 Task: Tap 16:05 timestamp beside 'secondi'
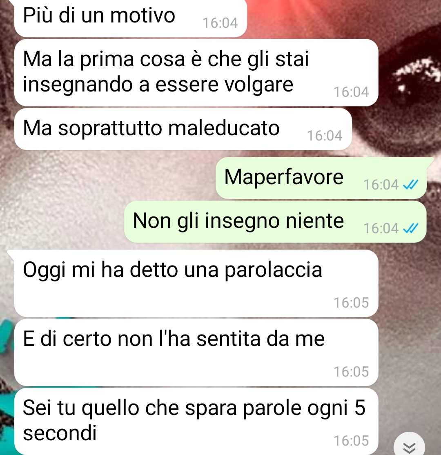click(x=351, y=441)
